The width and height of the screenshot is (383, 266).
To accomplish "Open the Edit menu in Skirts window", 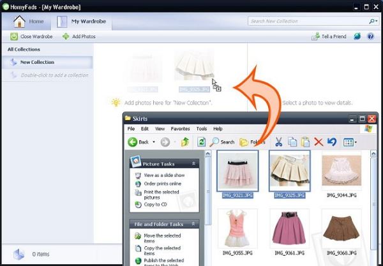I will (x=145, y=129).
